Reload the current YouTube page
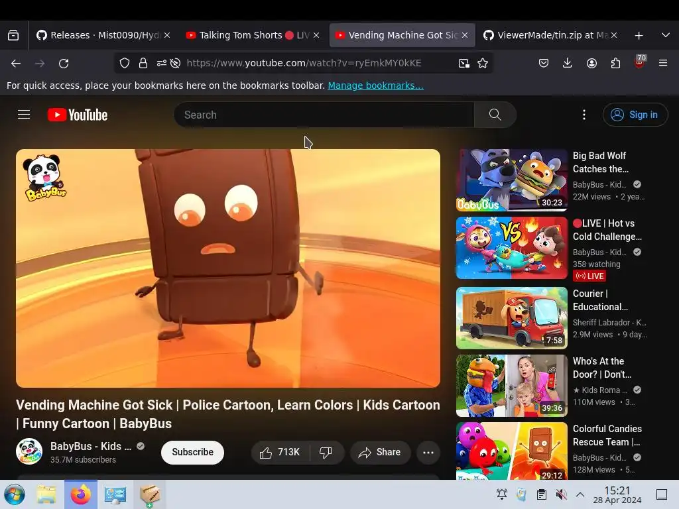This screenshot has width=679, height=509. click(x=64, y=63)
